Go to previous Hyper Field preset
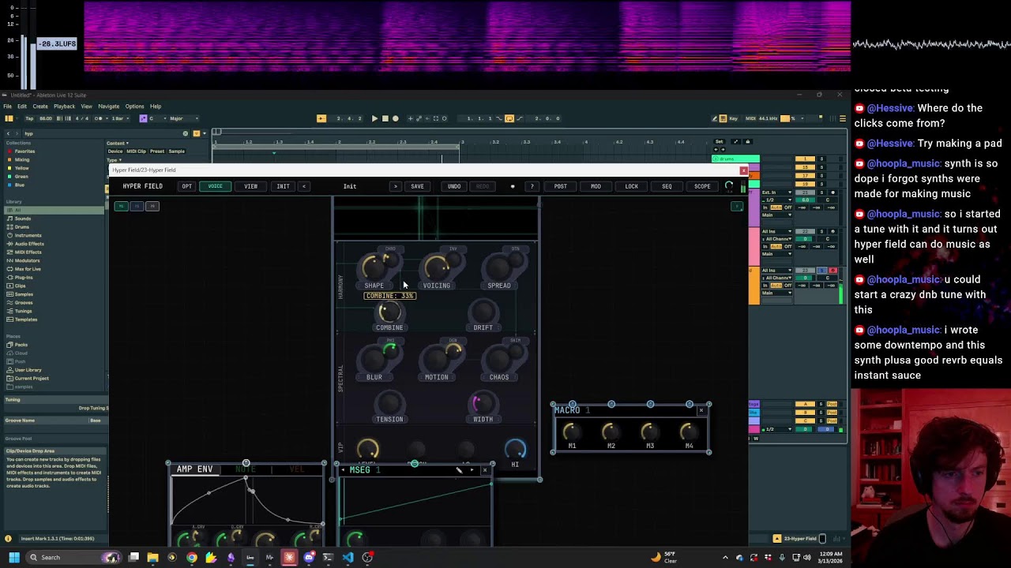This screenshot has width=1011, height=568. pyautogui.click(x=304, y=186)
